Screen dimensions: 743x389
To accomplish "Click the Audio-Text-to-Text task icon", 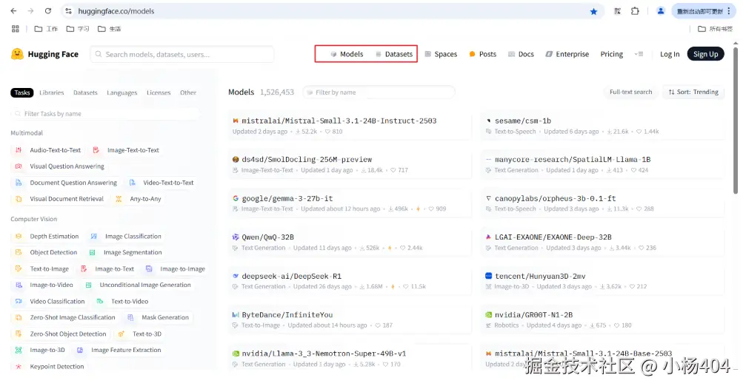I will pos(19,150).
